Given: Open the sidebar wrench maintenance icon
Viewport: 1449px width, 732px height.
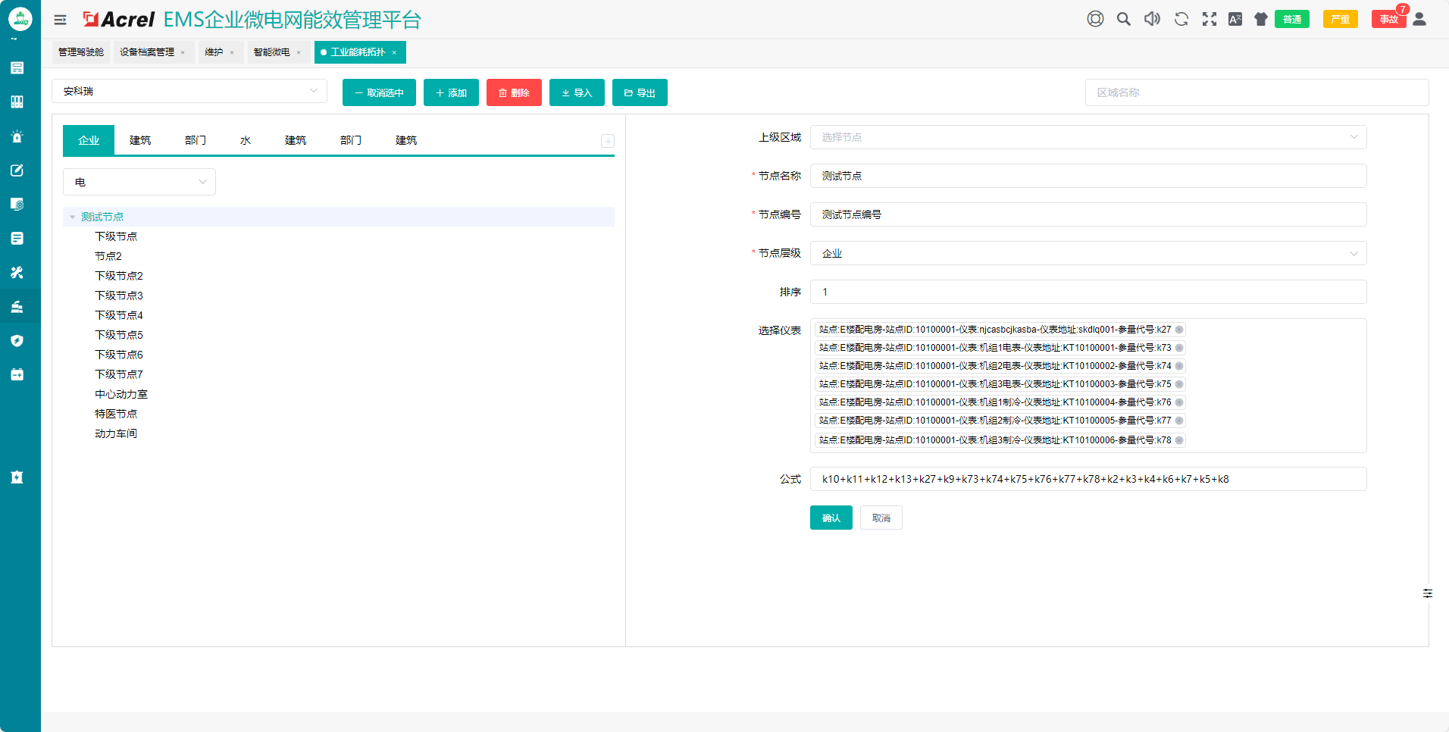Looking at the screenshot, I should coord(17,273).
